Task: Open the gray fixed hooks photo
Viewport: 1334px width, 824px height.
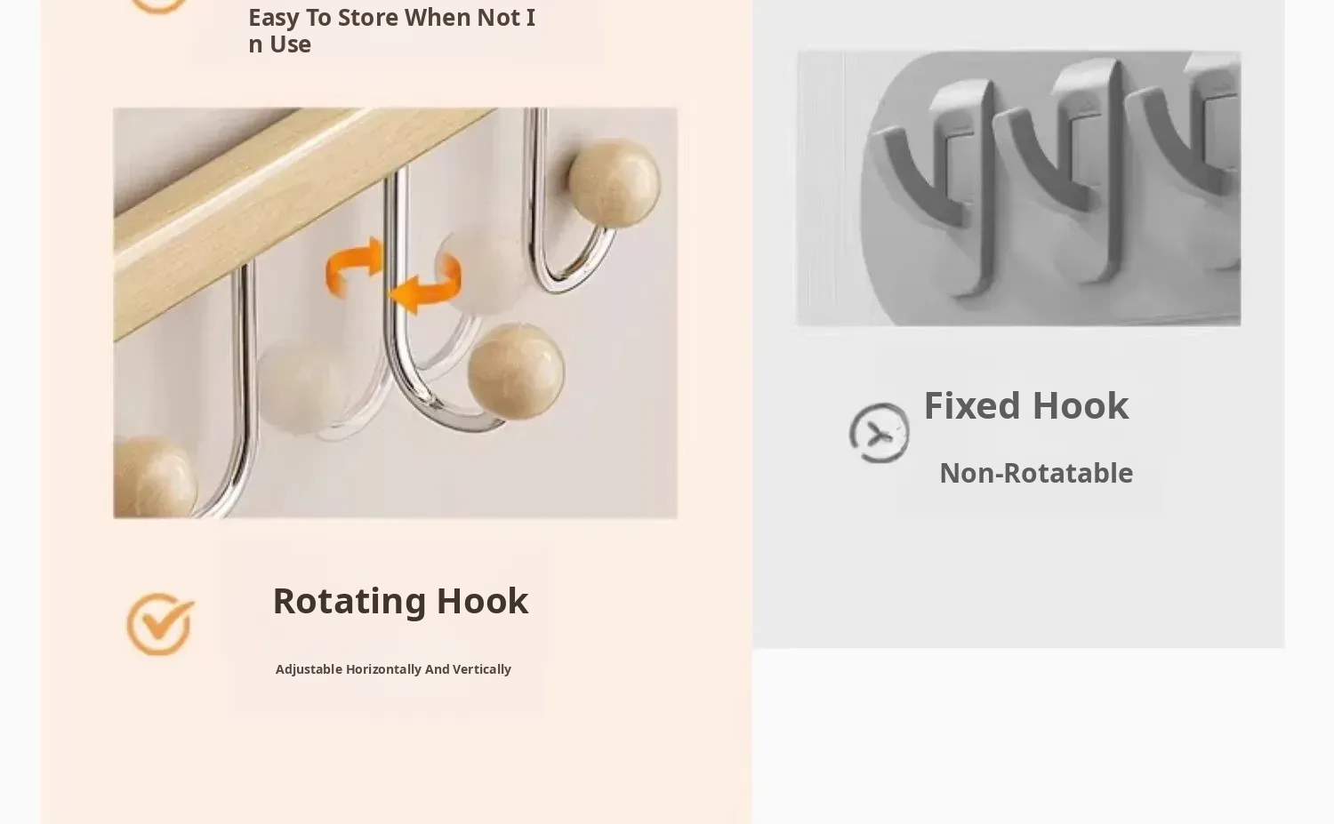Action: [x=1018, y=188]
